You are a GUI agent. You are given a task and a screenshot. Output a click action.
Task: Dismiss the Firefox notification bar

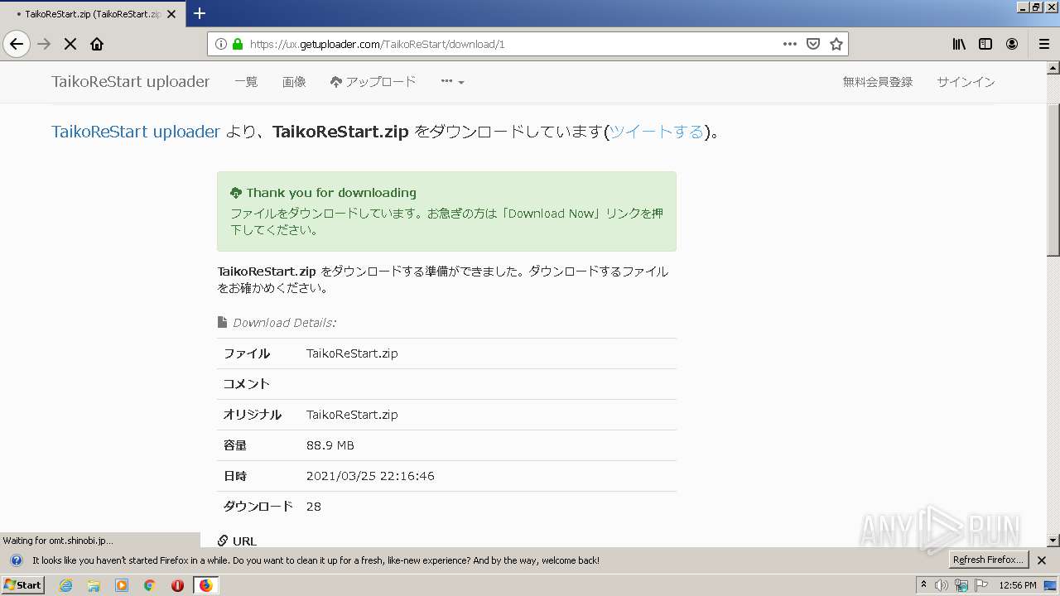tap(1042, 560)
